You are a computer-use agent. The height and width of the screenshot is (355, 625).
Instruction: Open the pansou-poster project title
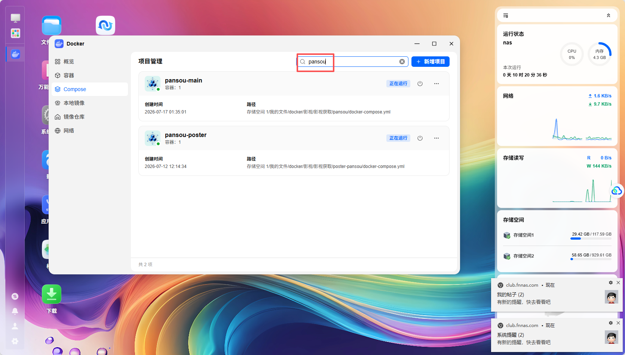point(186,135)
